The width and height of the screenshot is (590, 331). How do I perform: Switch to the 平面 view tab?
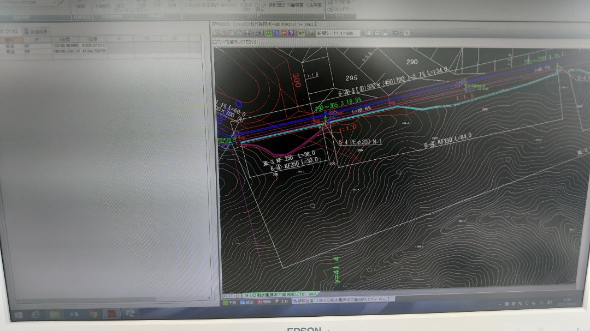click(229, 303)
